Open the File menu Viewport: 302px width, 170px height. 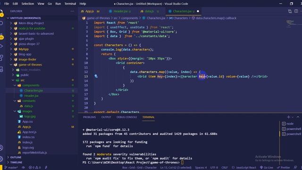(x=7, y=4)
